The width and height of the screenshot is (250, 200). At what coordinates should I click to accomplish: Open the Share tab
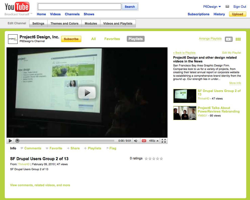[73, 148]
